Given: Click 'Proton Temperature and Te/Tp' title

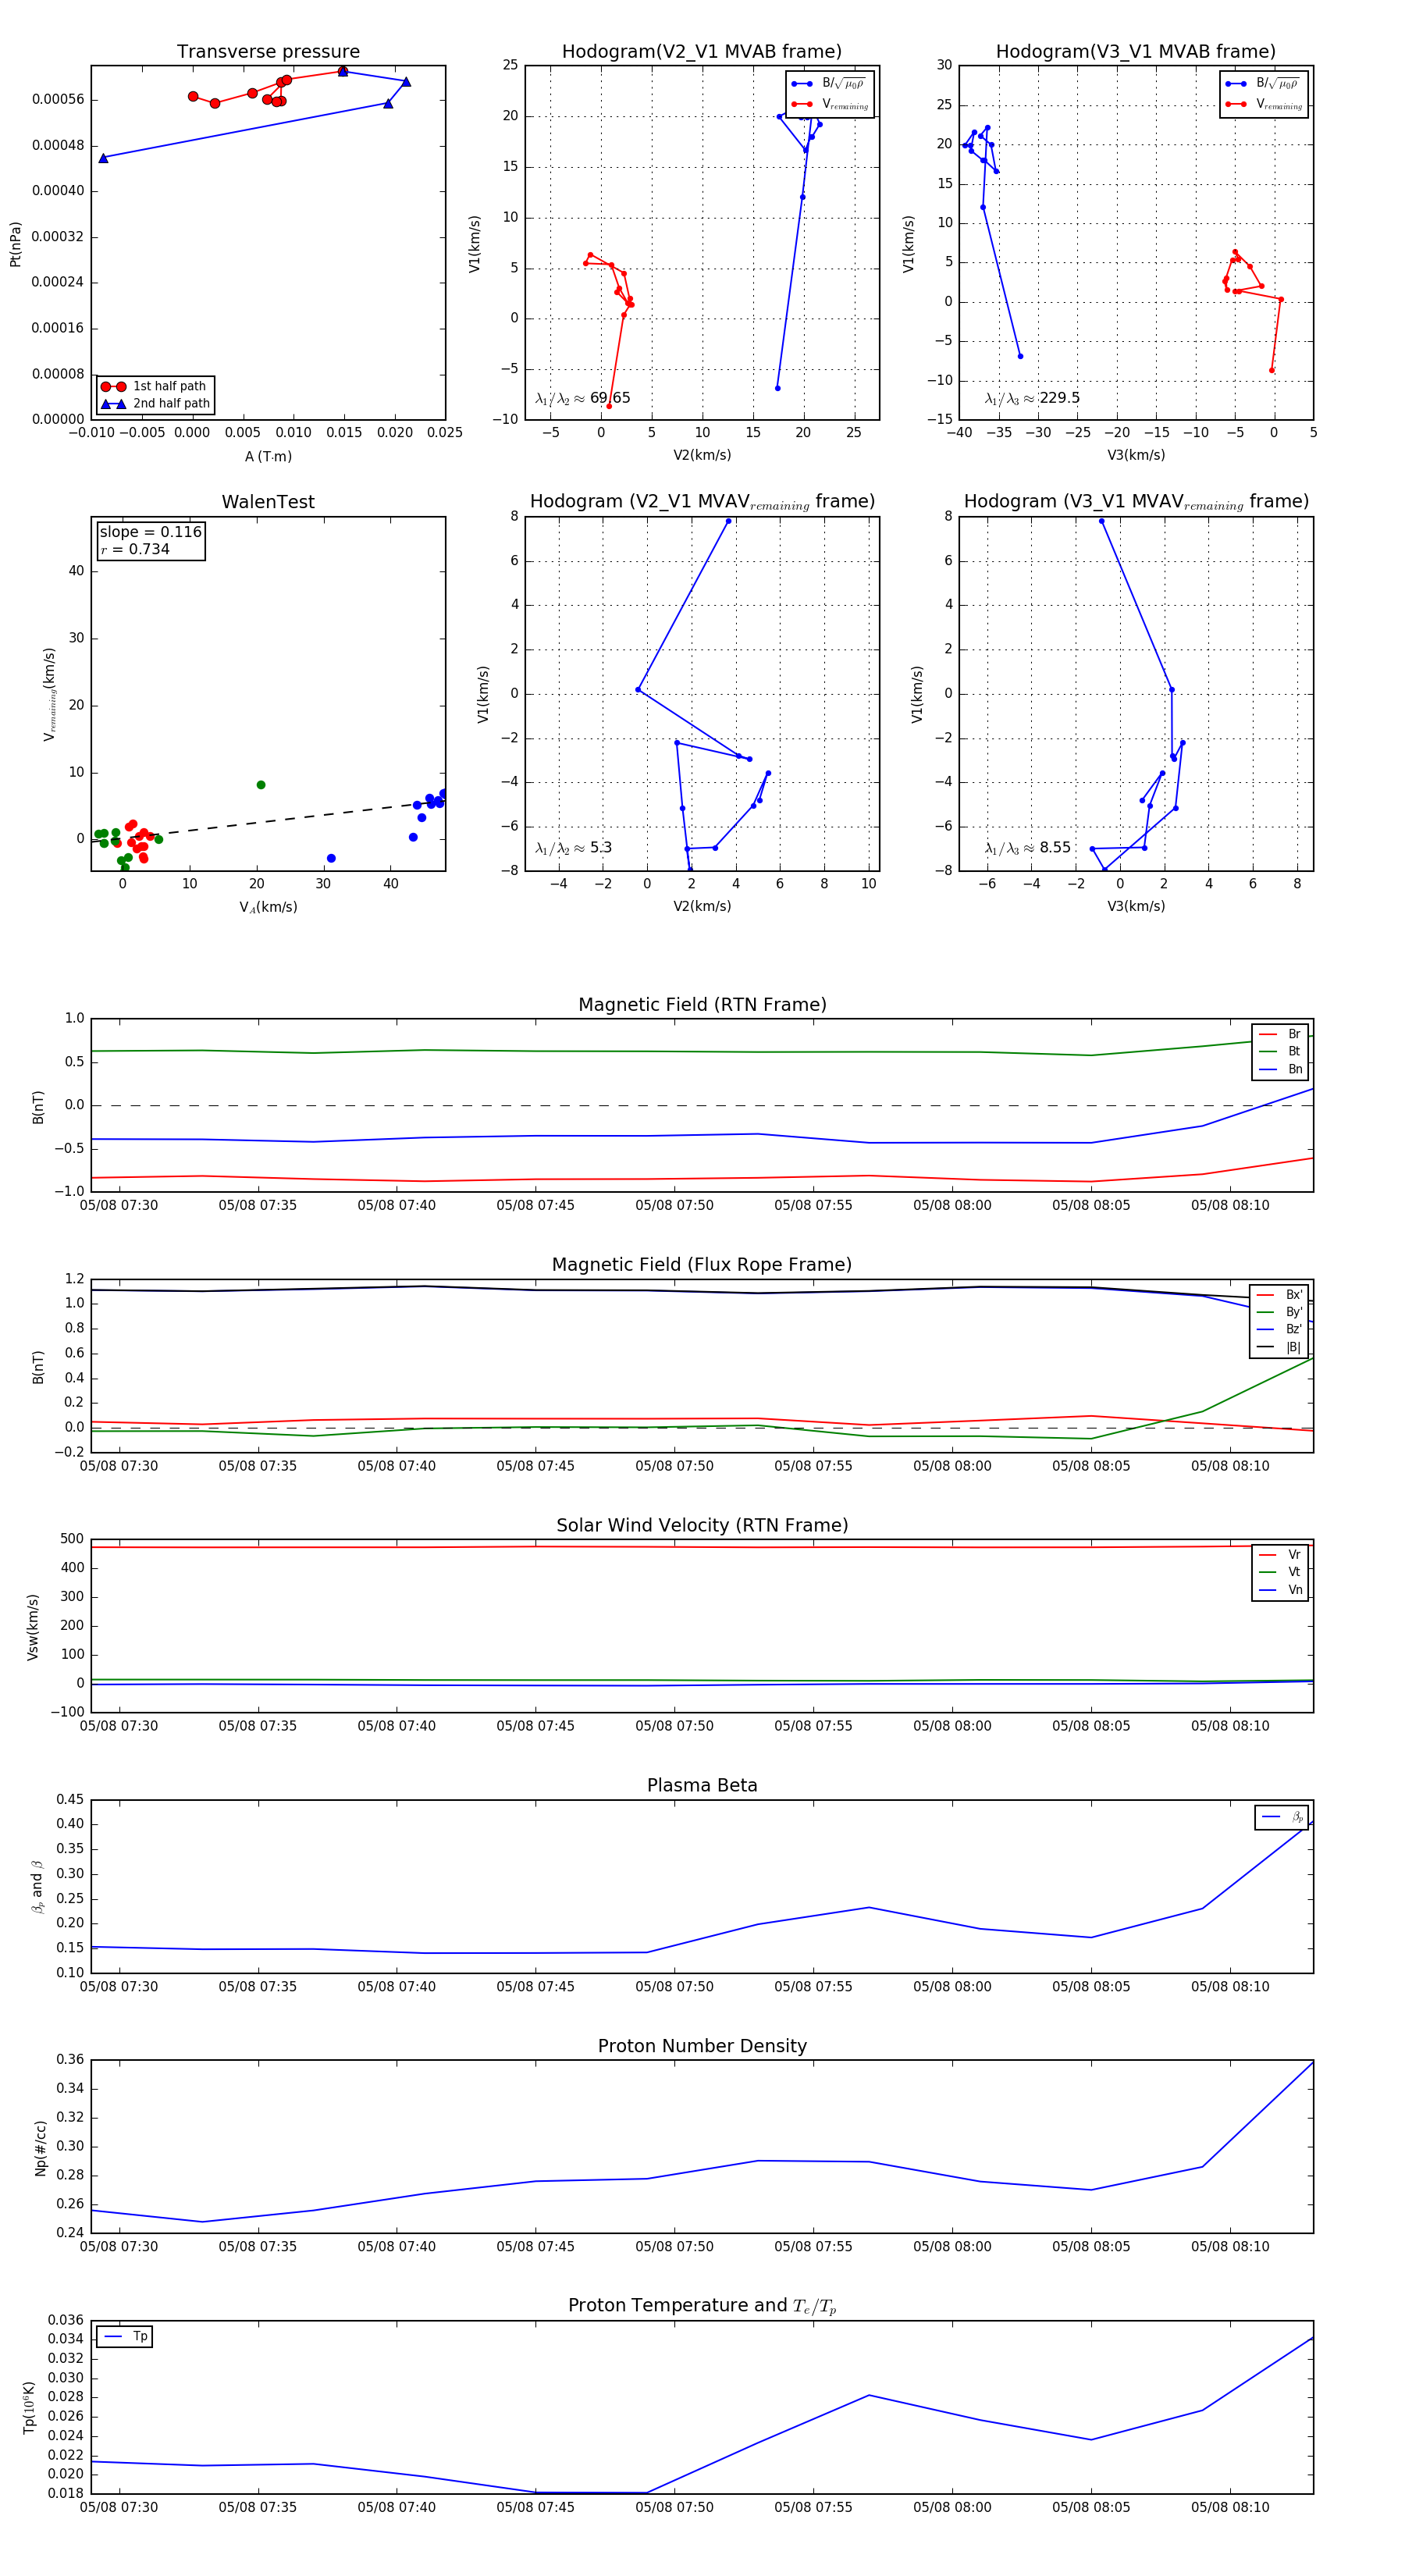Looking at the screenshot, I should pyautogui.click(x=702, y=2306).
